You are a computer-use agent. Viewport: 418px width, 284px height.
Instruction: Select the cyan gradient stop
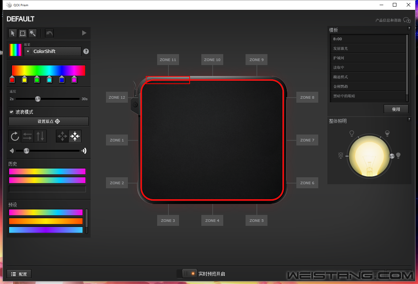click(x=49, y=79)
